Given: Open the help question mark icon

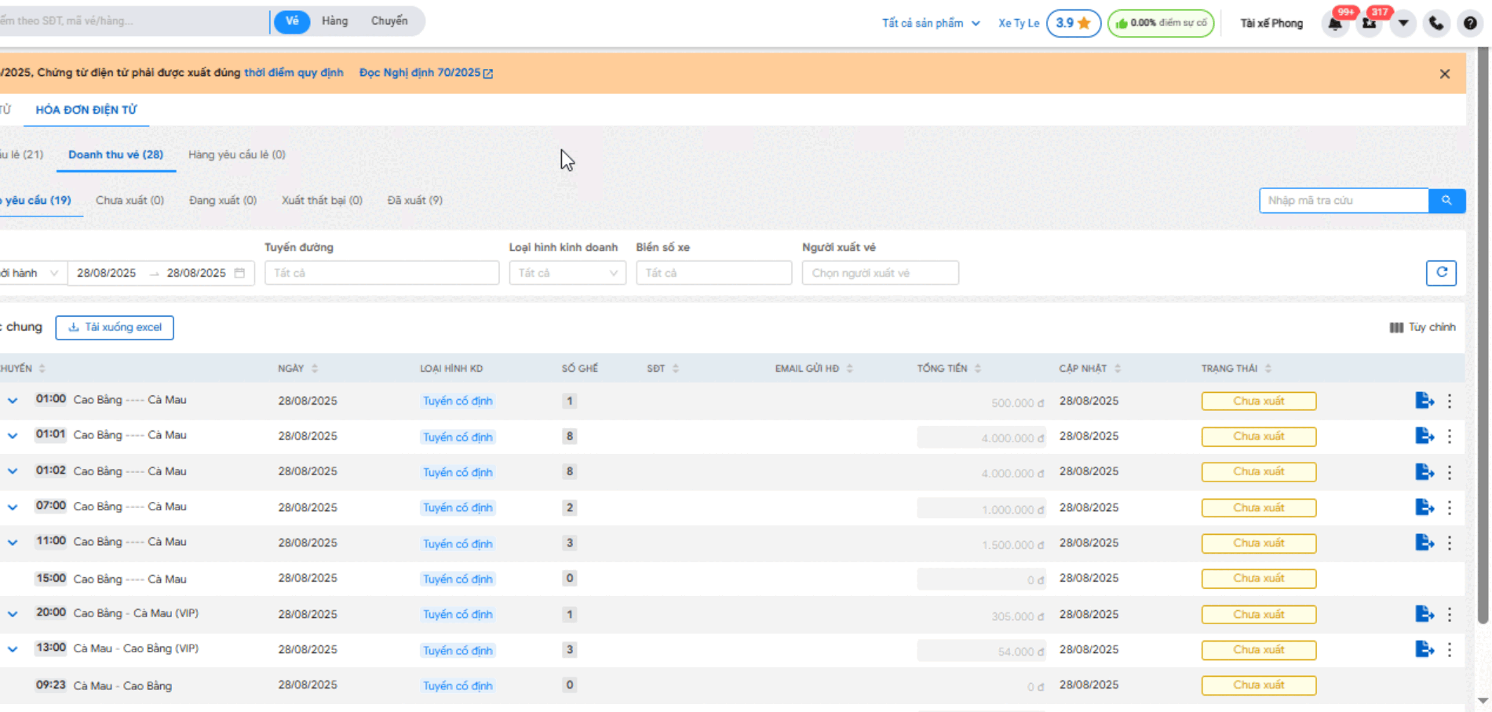Looking at the screenshot, I should 1470,24.
